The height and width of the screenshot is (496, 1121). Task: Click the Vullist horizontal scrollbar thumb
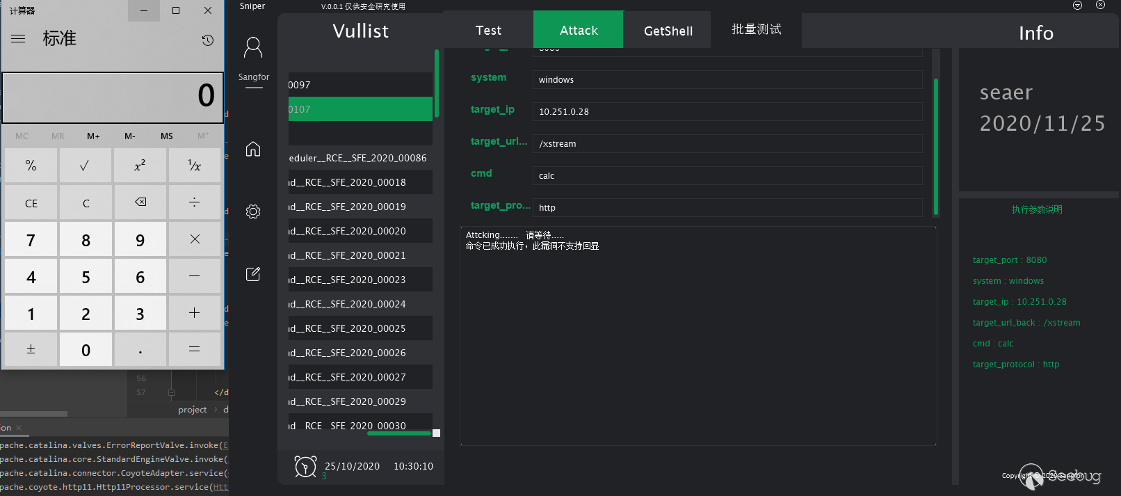399,433
